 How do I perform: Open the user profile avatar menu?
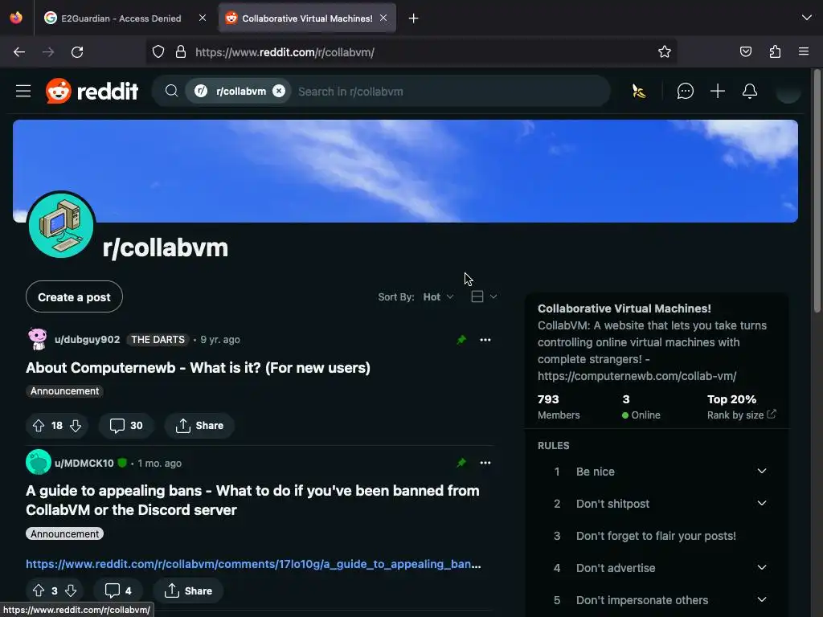tap(788, 92)
